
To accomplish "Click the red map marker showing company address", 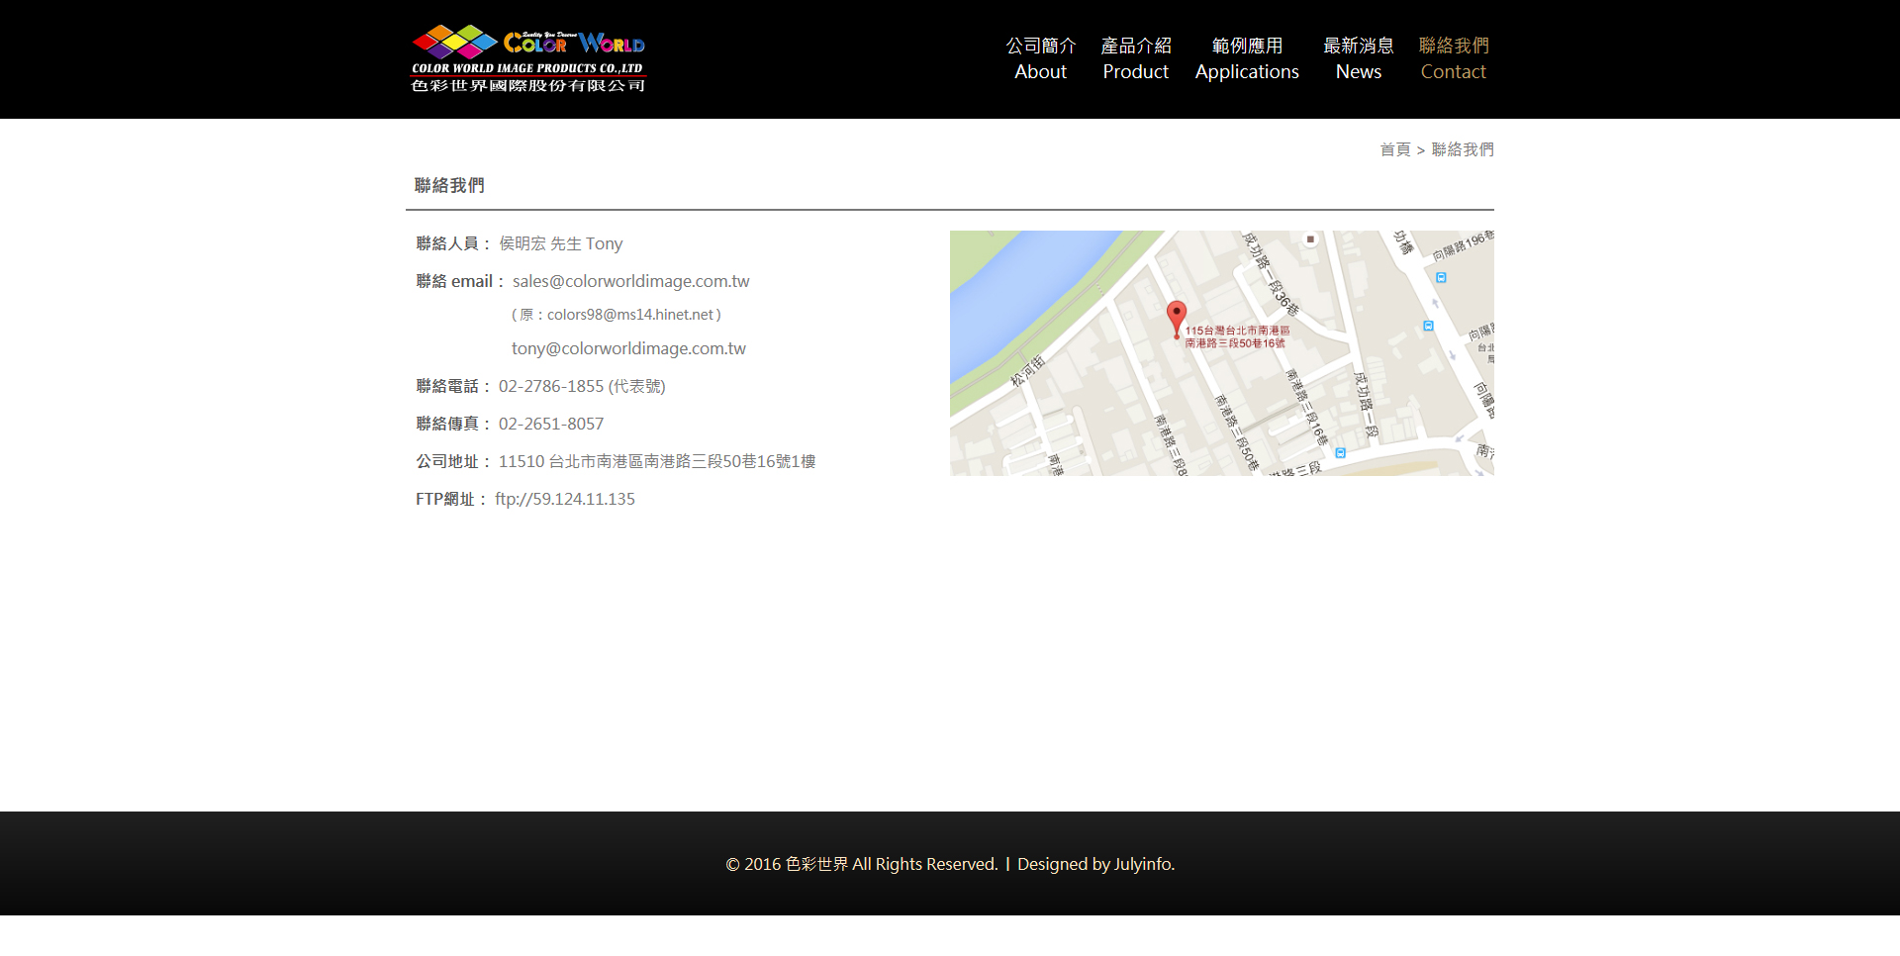I will pos(1178,315).
